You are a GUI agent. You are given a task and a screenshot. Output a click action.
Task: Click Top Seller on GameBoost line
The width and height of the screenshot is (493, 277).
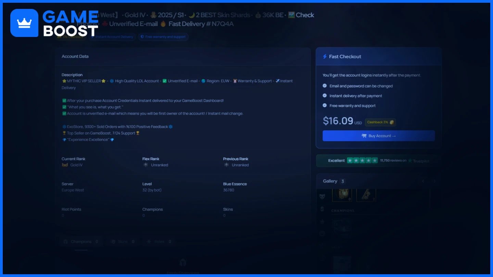pos(101,133)
